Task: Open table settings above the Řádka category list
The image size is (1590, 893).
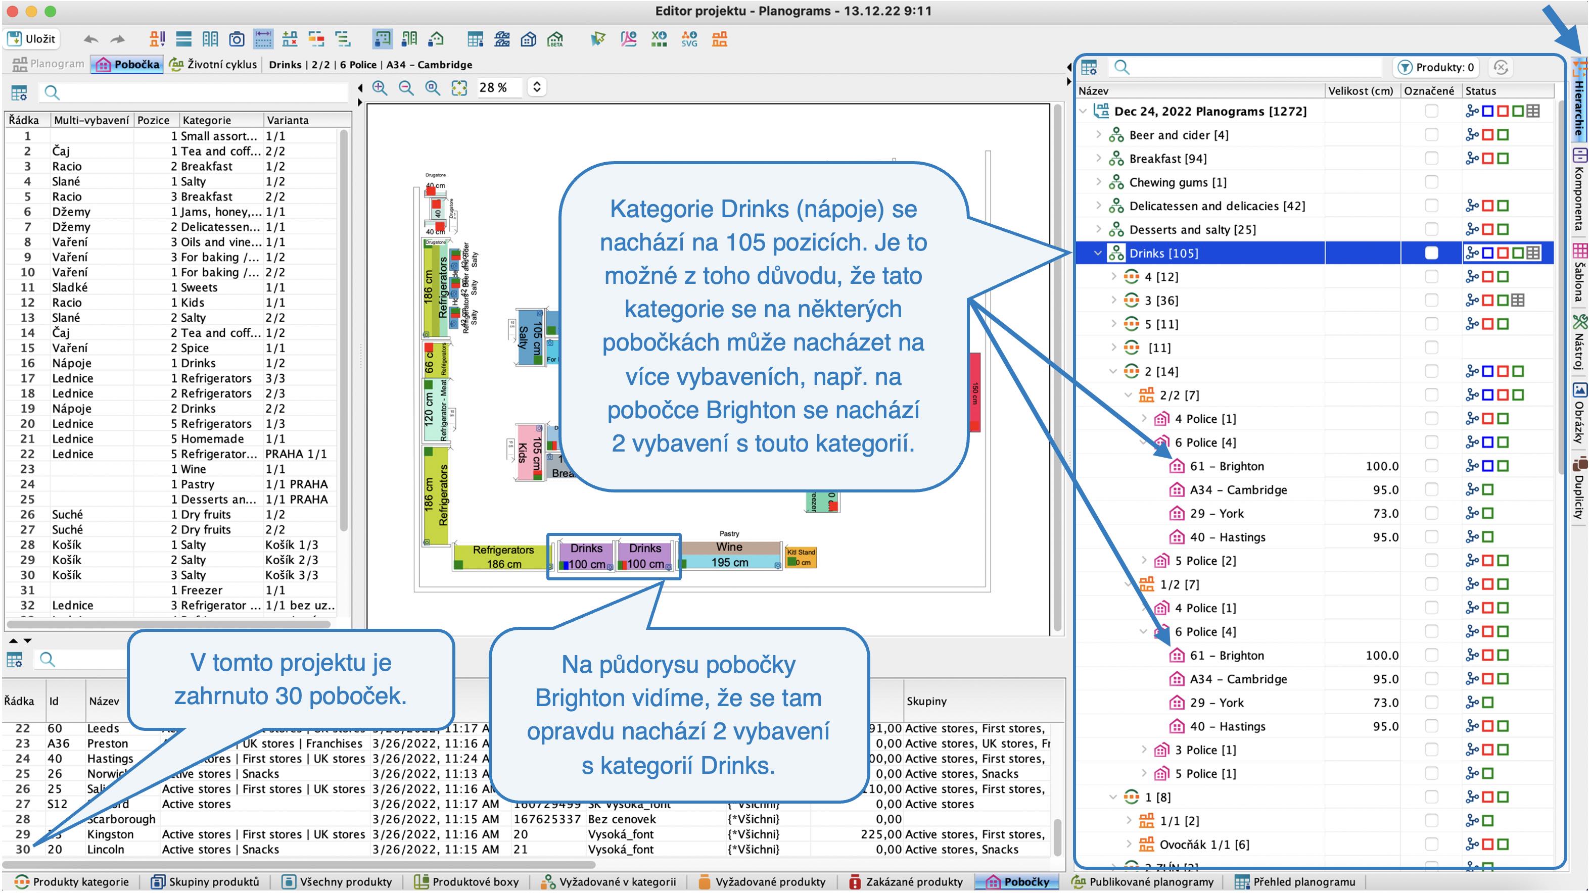Action: 19,93
